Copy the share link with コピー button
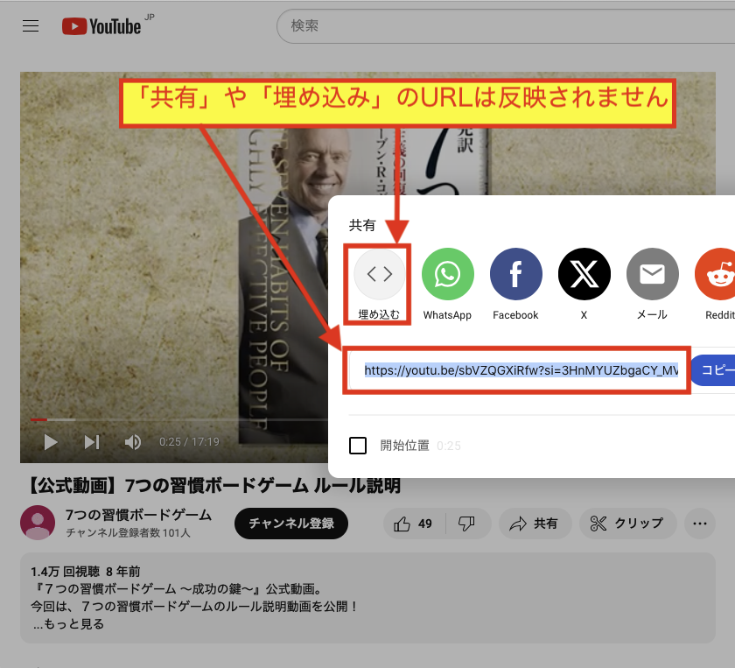 [713, 370]
